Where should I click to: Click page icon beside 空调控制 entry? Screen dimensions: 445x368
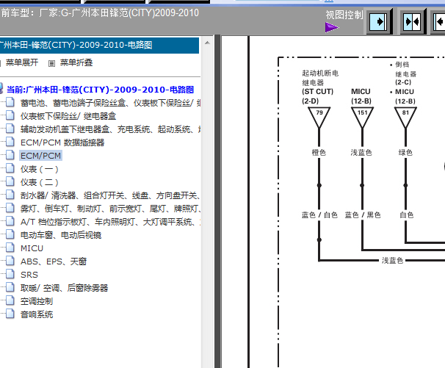tap(10, 300)
